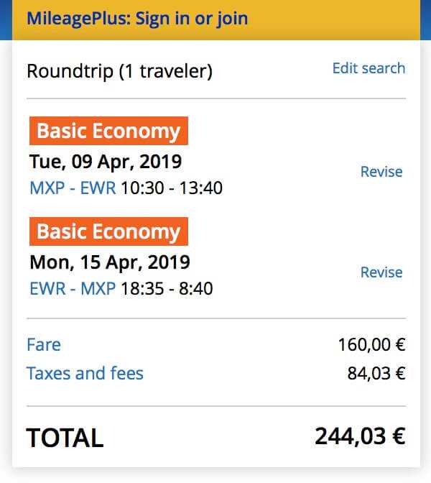Viewport: 431px width, 483px height.
Task: Select the 160,00 € fare amount
Action: [x=372, y=344]
